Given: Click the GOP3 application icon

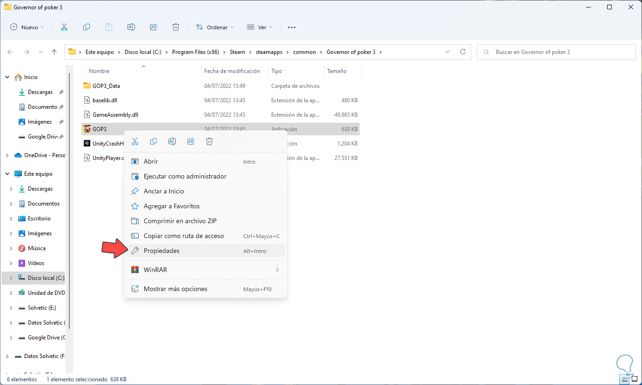Looking at the screenshot, I should (x=87, y=129).
